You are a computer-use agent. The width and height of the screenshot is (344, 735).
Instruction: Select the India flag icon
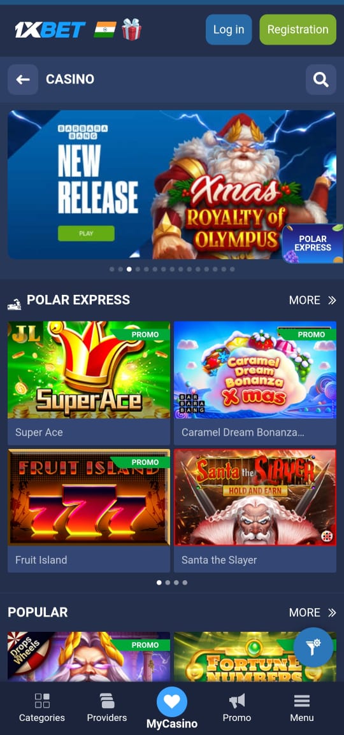click(x=105, y=29)
